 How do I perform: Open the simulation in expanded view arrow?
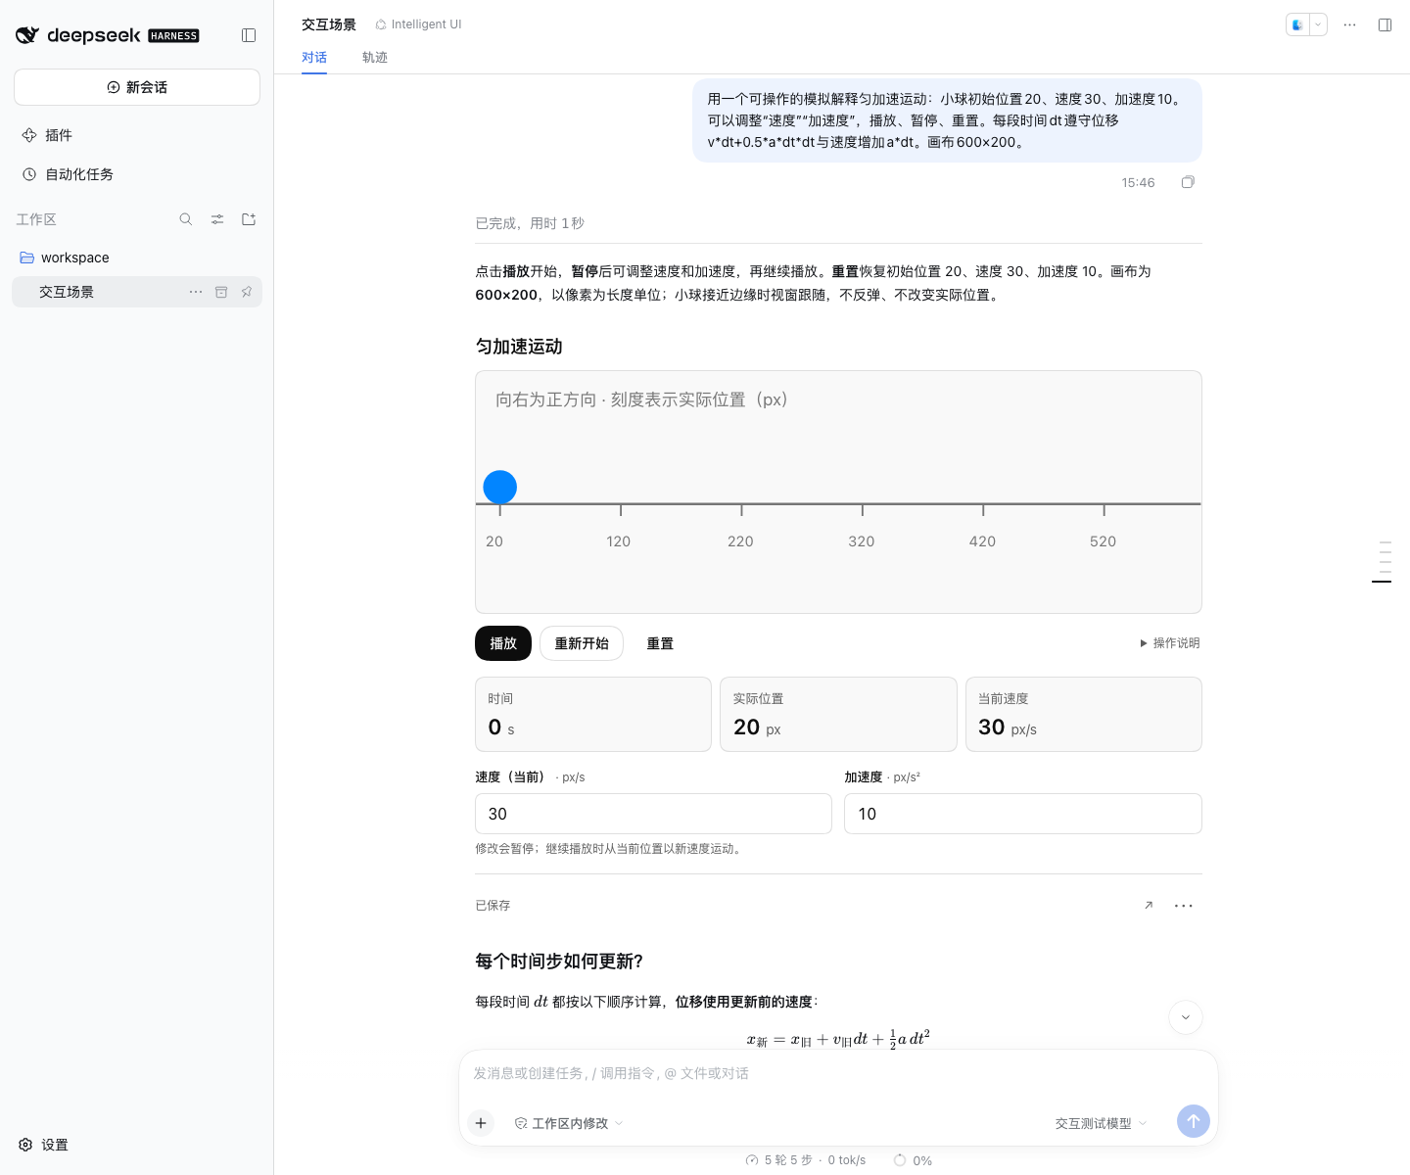tap(1149, 905)
